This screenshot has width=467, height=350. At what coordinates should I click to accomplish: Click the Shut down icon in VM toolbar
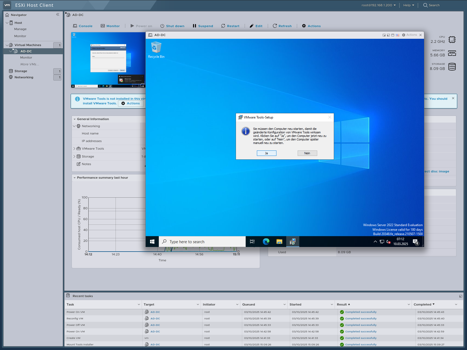pyautogui.click(x=162, y=26)
